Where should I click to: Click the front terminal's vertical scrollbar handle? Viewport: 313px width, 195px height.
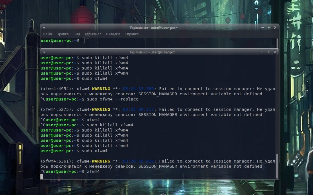click(277, 166)
